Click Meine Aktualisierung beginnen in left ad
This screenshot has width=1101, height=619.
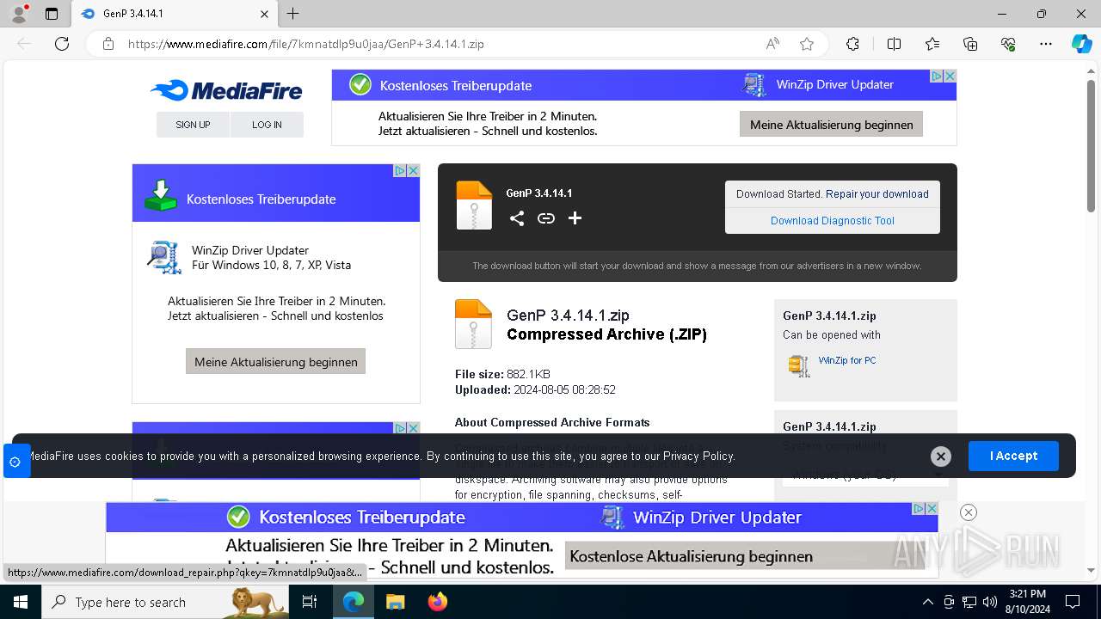(x=276, y=362)
